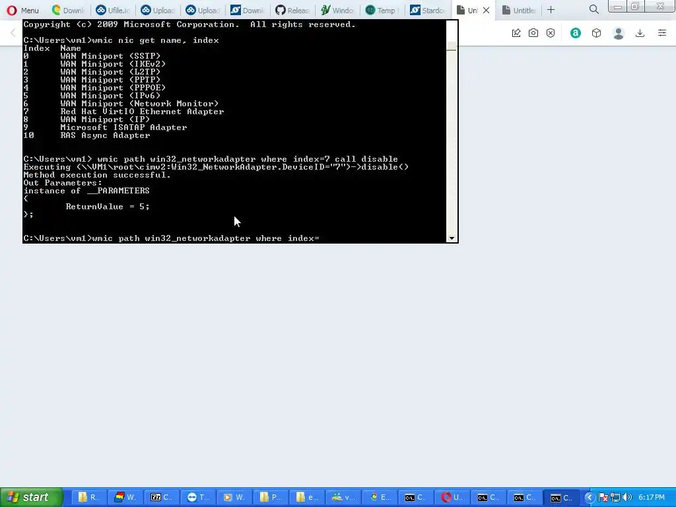Expand hidden system tray icons chevron
This screenshot has width=676, height=507.
tap(590, 498)
